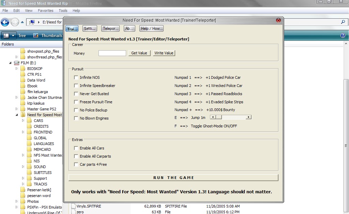
Task: Expand the FRONTEND subfolder
Action: [x=23, y=132]
